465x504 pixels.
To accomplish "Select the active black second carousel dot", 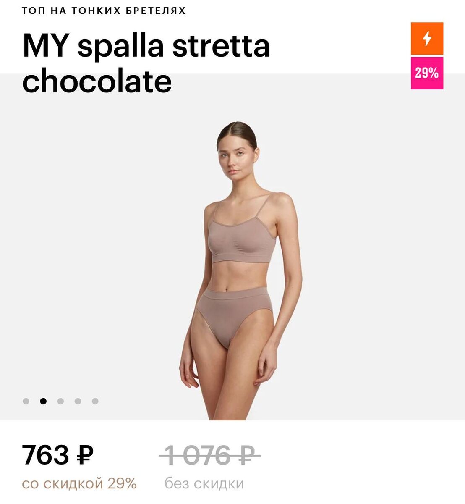I will pos(43,401).
